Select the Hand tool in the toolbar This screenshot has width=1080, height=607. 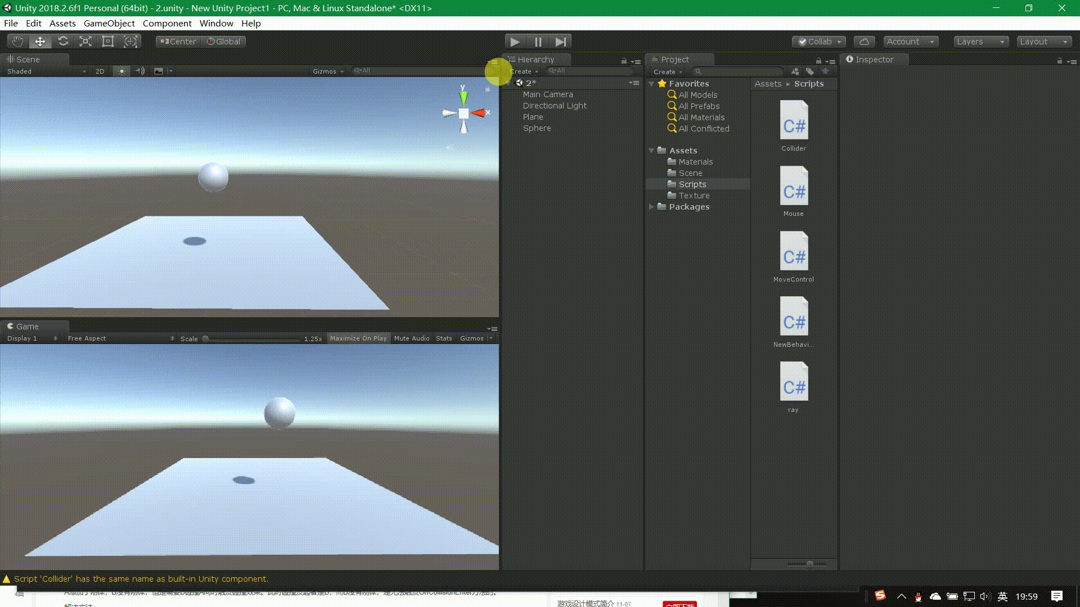coord(16,41)
